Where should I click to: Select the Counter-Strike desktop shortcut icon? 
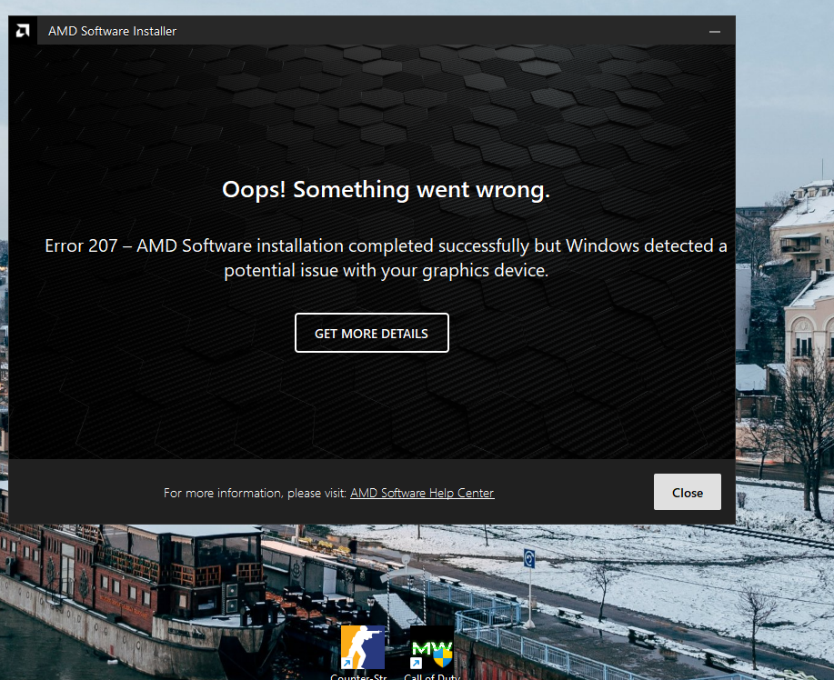point(362,647)
